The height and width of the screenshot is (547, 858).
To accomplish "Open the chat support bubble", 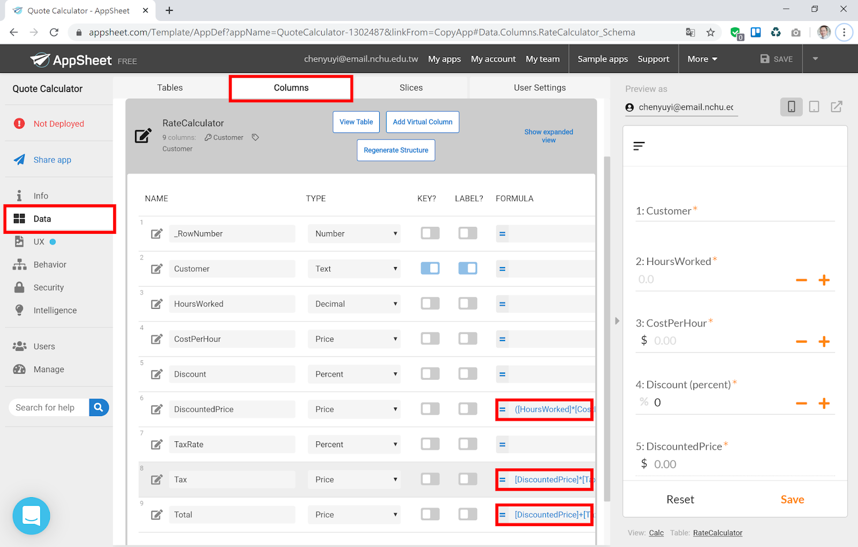I will [x=31, y=516].
